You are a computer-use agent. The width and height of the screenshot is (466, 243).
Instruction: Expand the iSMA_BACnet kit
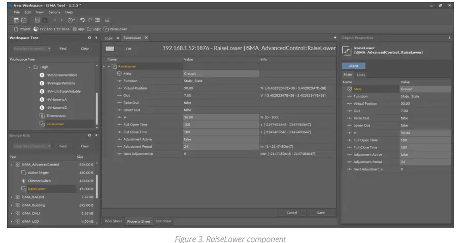(x=11, y=197)
